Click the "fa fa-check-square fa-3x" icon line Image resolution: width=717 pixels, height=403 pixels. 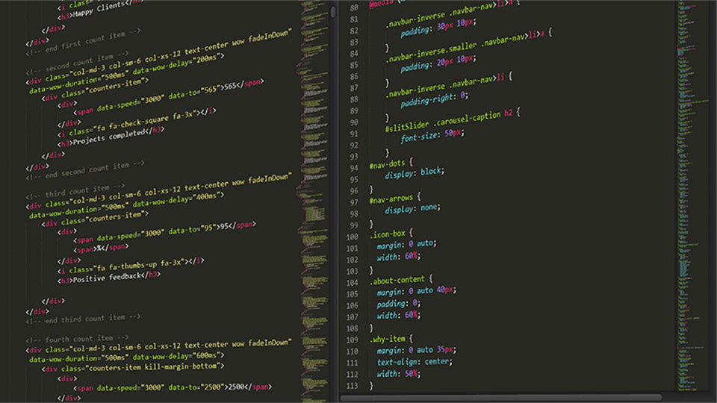[137, 123]
